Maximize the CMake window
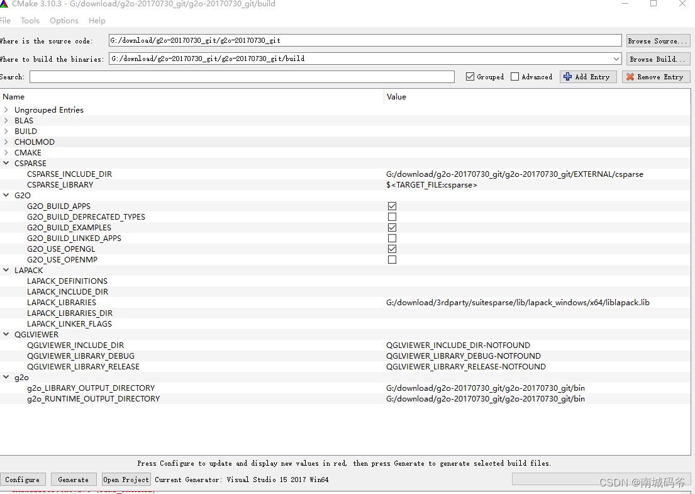Viewport: 695px width, 494px height. point(653,4)
